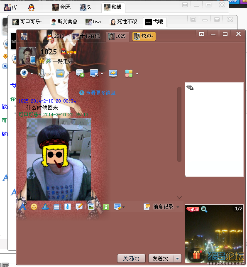The height and width of the screenshot is (267, 247).
Task: Click the 关闭(C) button
Action: click(131, 258)
